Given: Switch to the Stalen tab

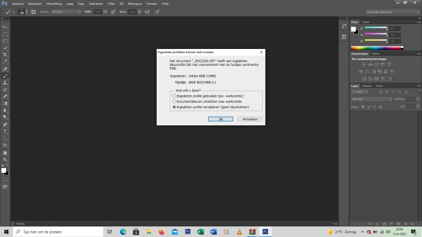Looking at the screenshot, I should coord(366,22).
